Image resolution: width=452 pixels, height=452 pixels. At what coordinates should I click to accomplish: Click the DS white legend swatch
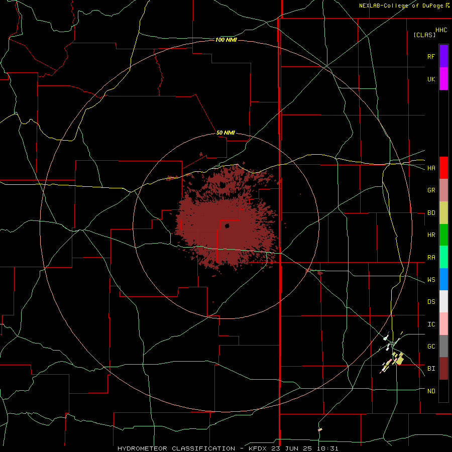point(443,301)
